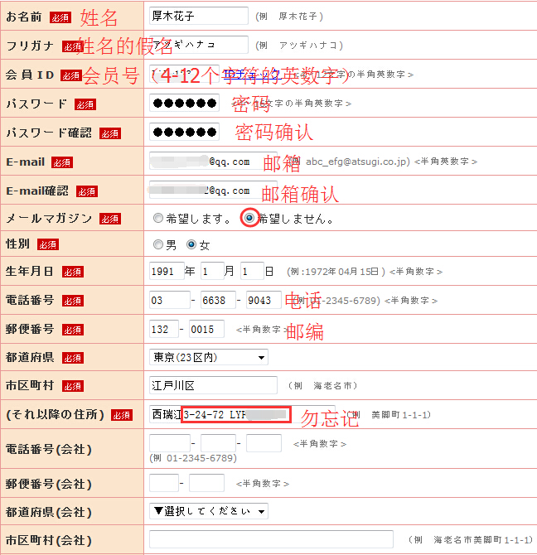
Task: Click the postal code field containing 0015
Action: point(206,329)
